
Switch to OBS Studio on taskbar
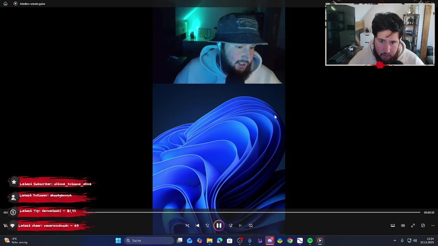point(240,241)
